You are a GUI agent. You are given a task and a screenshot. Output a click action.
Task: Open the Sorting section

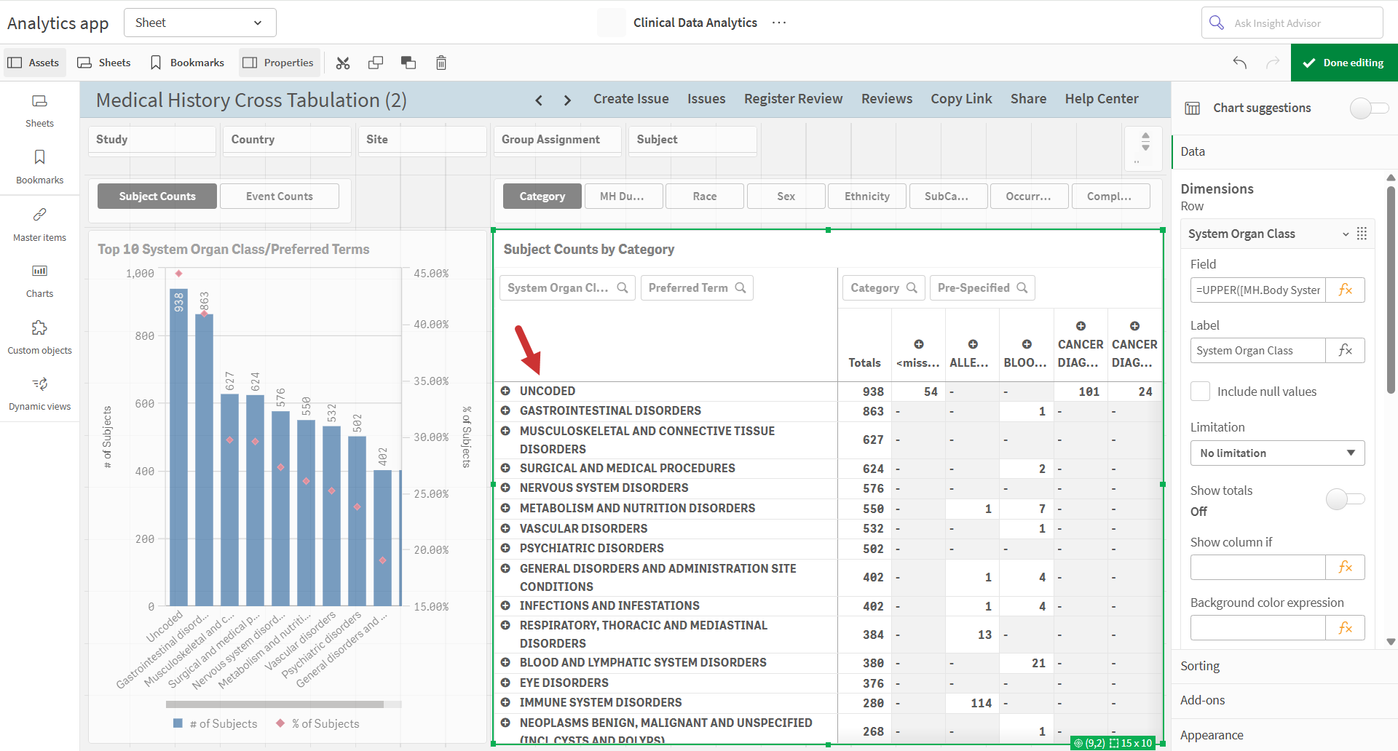1284,666
